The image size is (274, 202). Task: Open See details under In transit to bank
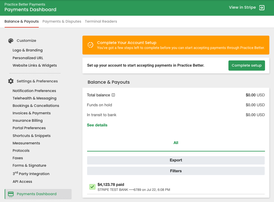point(97,125)
